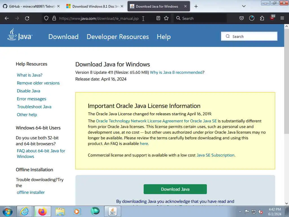Open the Help menu on Java site
This screenshot has height=217, width=289.
(x=164, y=37)
